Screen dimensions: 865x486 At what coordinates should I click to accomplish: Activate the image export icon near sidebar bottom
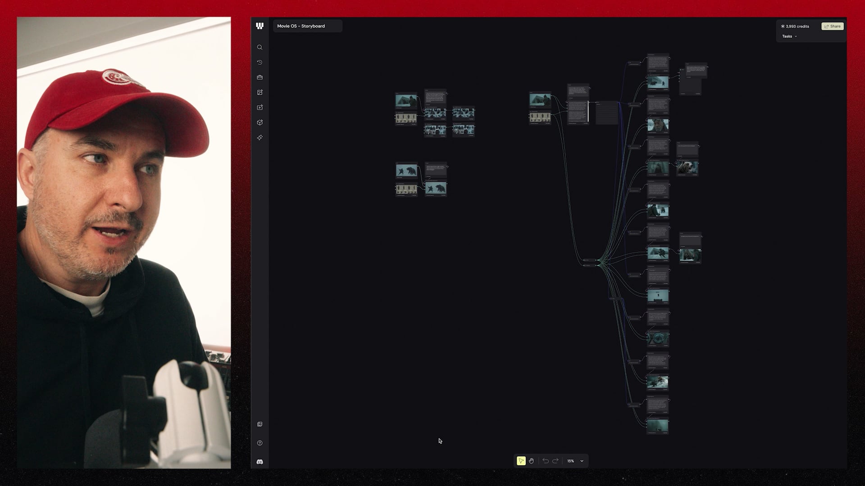pyautogui.click(x=260, y=423)
